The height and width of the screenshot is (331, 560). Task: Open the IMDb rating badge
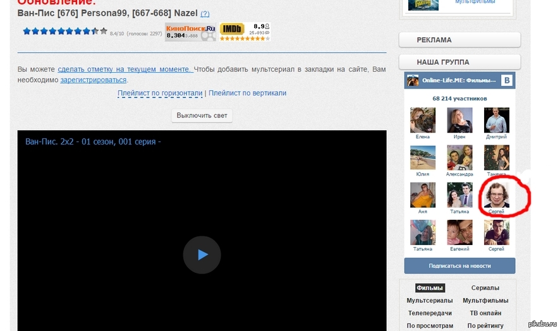245,32
